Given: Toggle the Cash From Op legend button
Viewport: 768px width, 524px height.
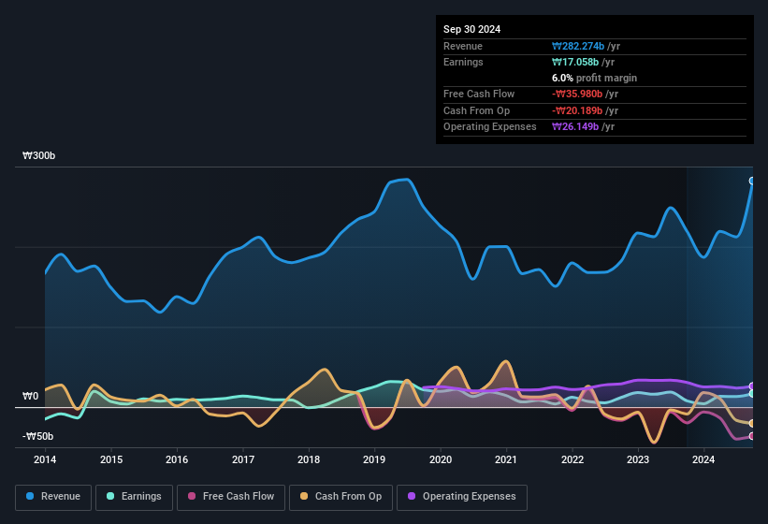Looking at the screenshot, I should click(x=341, y=497).
